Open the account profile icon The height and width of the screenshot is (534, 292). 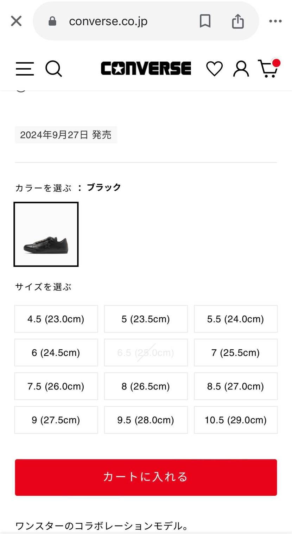pos(241,69)
